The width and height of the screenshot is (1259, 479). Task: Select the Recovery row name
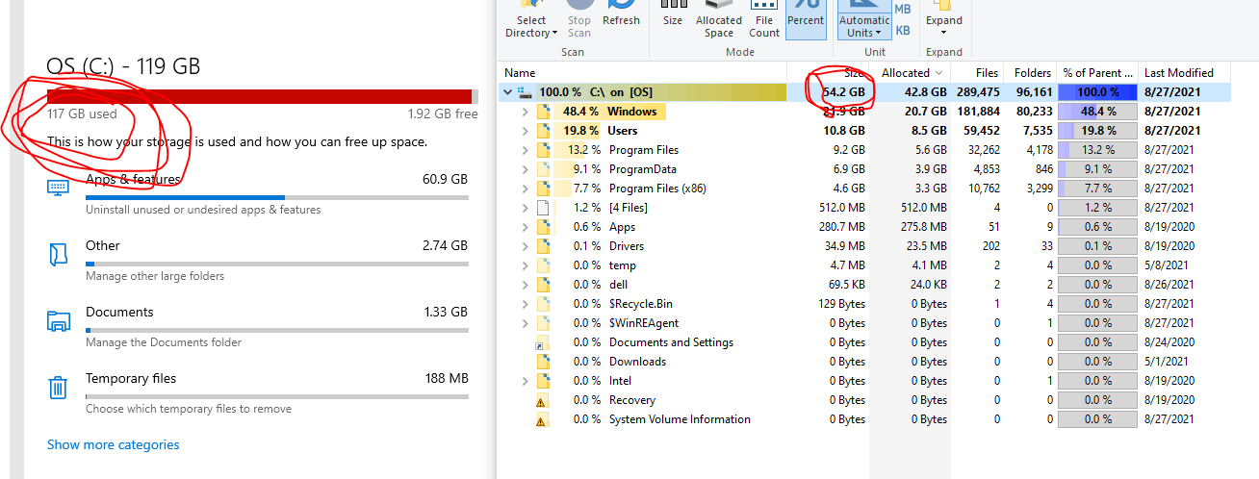[632, 400]
